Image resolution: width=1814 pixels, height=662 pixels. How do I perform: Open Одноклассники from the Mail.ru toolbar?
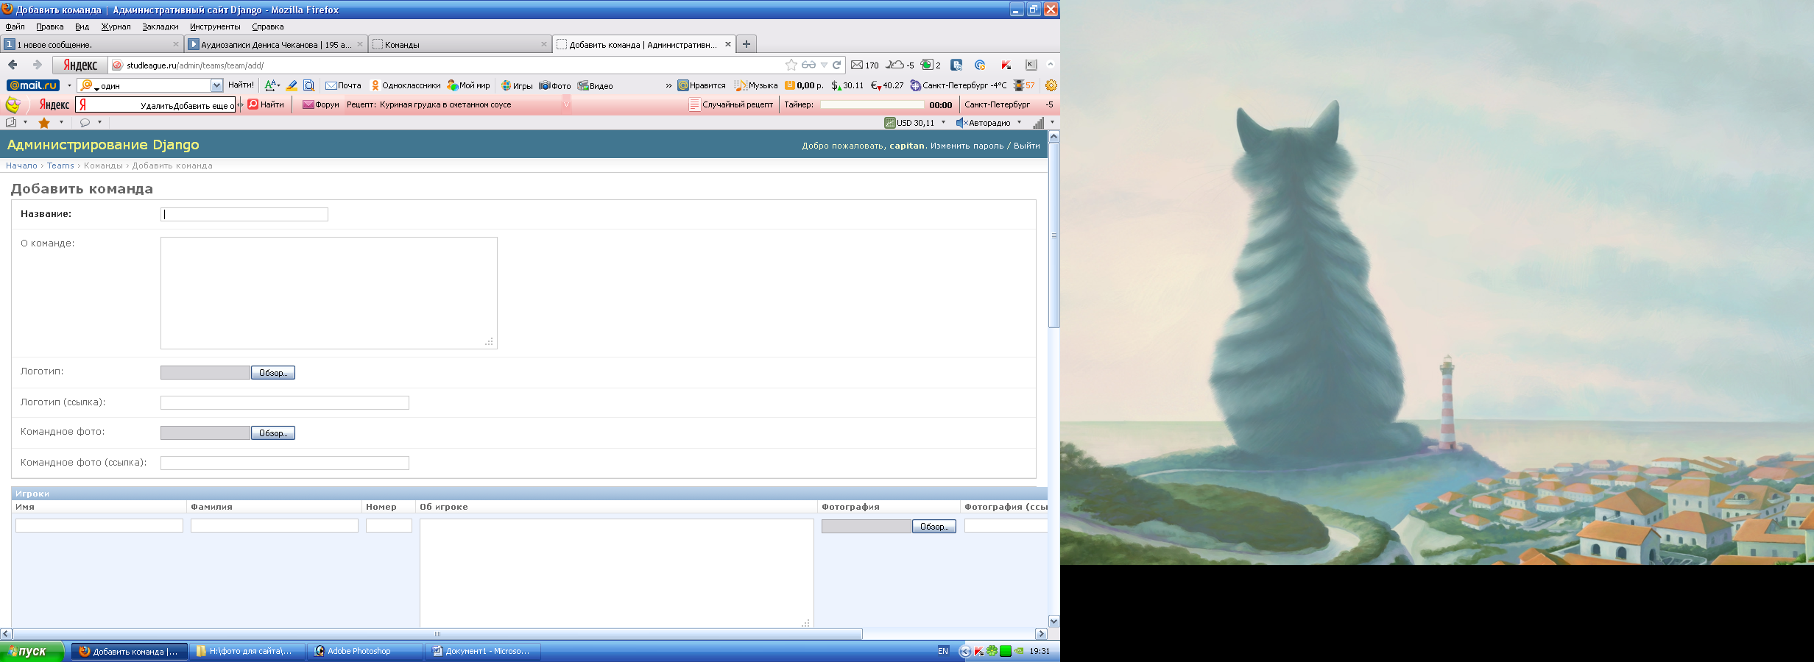click(405, 85)
